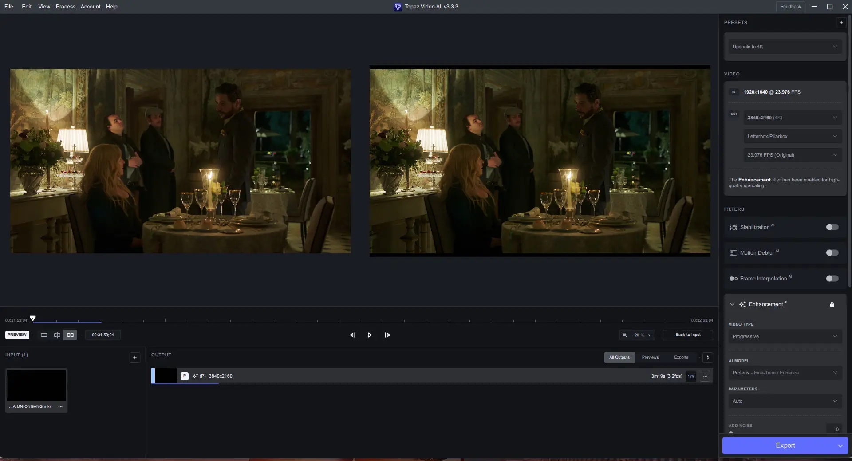Select the Previews tab
The image size is (852, 461).
point(650,358)
